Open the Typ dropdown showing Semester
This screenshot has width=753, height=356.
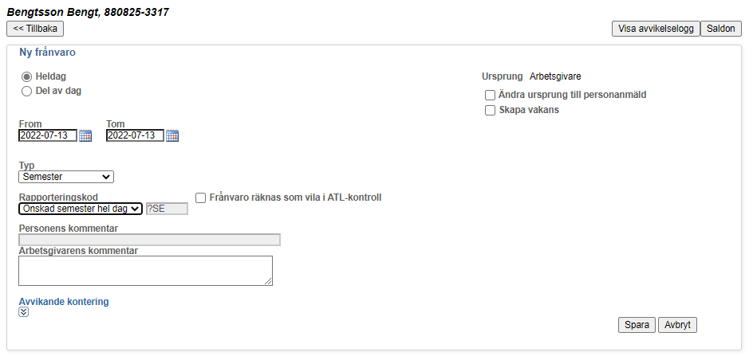coord(66,177)
